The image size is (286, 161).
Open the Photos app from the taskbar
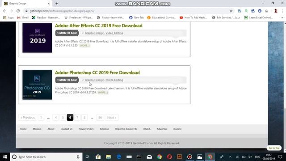click(200, 157)
